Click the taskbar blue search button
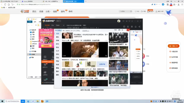The width and height of the screenshot is (184, 103). click(23, 101)
